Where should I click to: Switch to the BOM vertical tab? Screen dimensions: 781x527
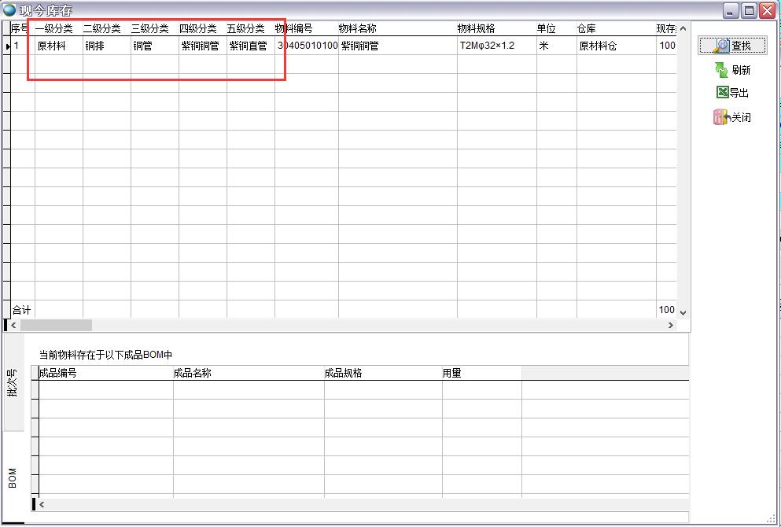coord(13,477)
